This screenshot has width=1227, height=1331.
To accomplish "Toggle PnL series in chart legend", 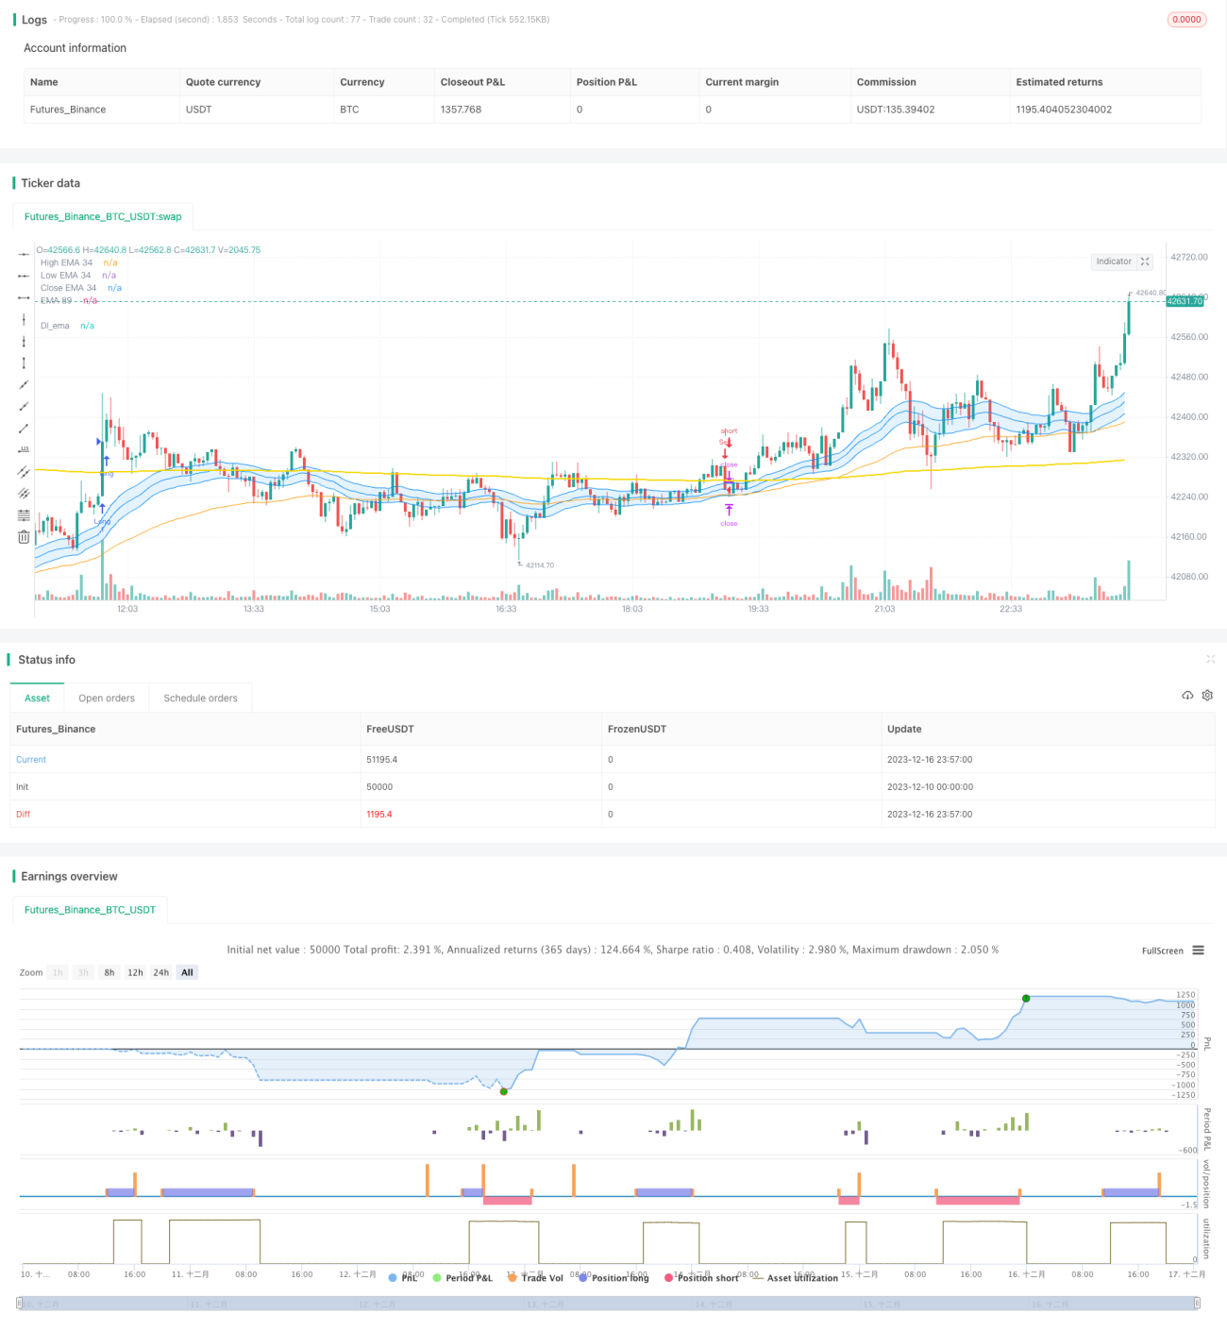I will click(403, 1277).
